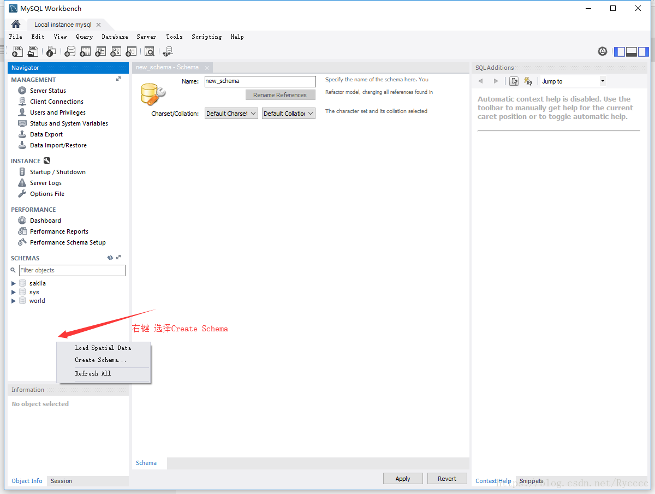The image size is (655, 494).
Task: Switch to the Session tab
Action: [x=61, y=481]
